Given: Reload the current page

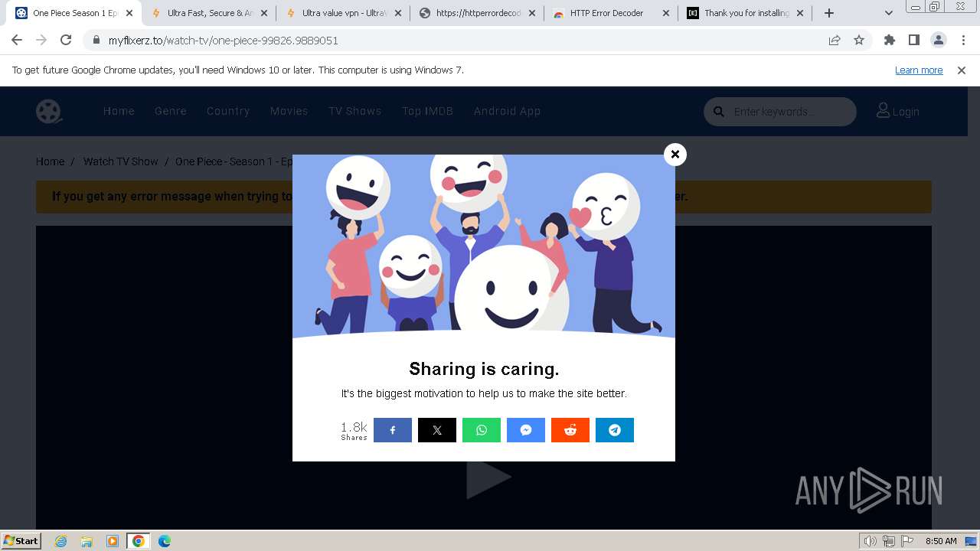Looking at the screenshot, I should click(66, 40).
